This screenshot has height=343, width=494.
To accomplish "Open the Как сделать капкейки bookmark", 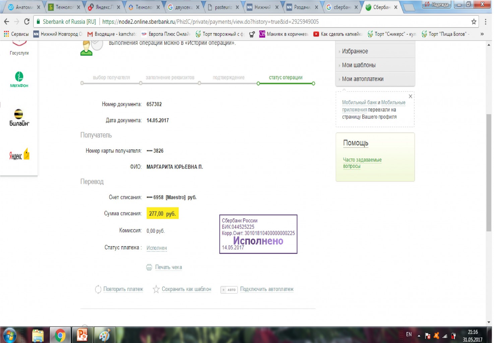I will click(338, 34).
